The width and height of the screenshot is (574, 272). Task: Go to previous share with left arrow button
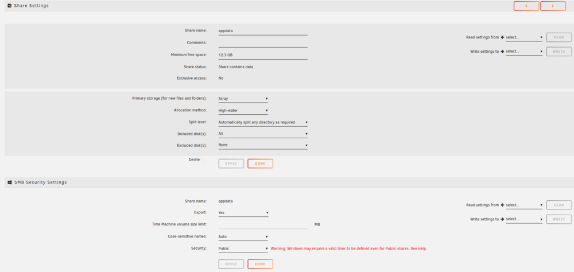526,6
